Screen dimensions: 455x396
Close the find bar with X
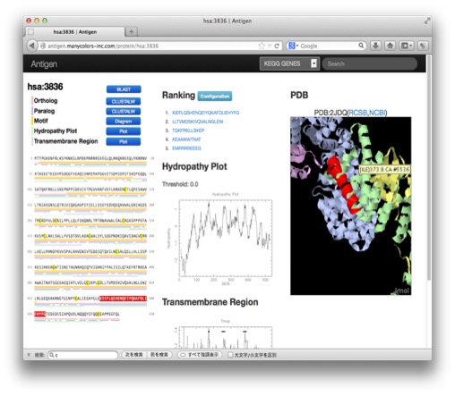[29, 355]
